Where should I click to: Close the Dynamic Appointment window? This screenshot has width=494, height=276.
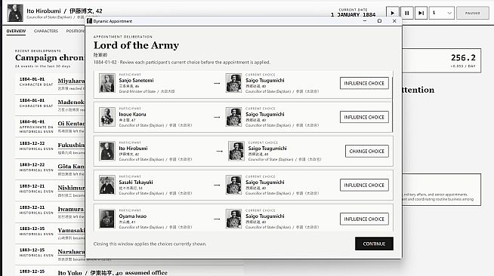click(x=394, y=21)
